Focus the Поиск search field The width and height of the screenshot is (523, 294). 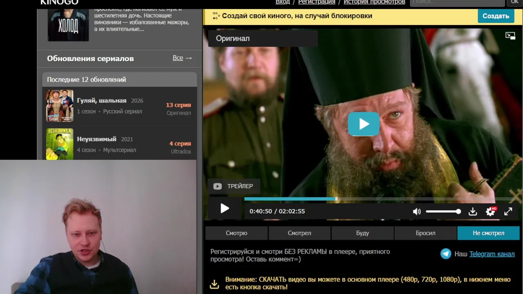tap(457, 2)
